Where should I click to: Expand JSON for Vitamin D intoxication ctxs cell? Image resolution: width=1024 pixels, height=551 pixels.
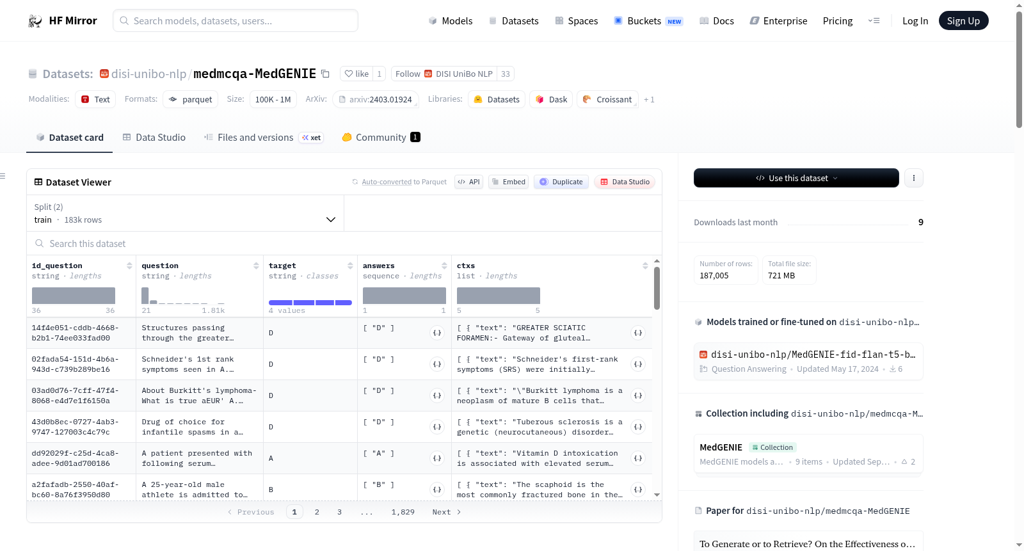(x=638, y=458)
